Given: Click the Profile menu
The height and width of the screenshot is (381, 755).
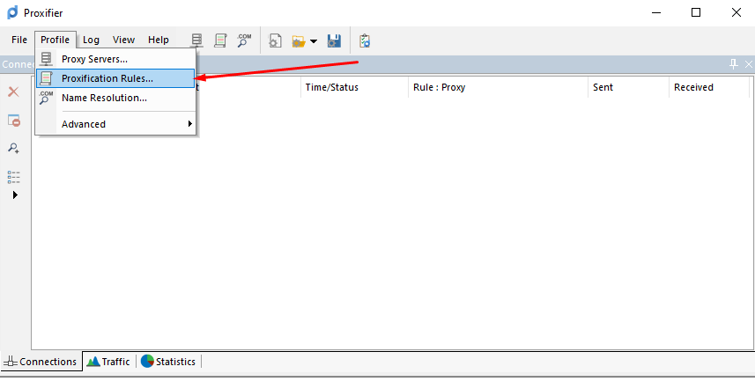Looking at the screenshot, I should coord(55,40).
